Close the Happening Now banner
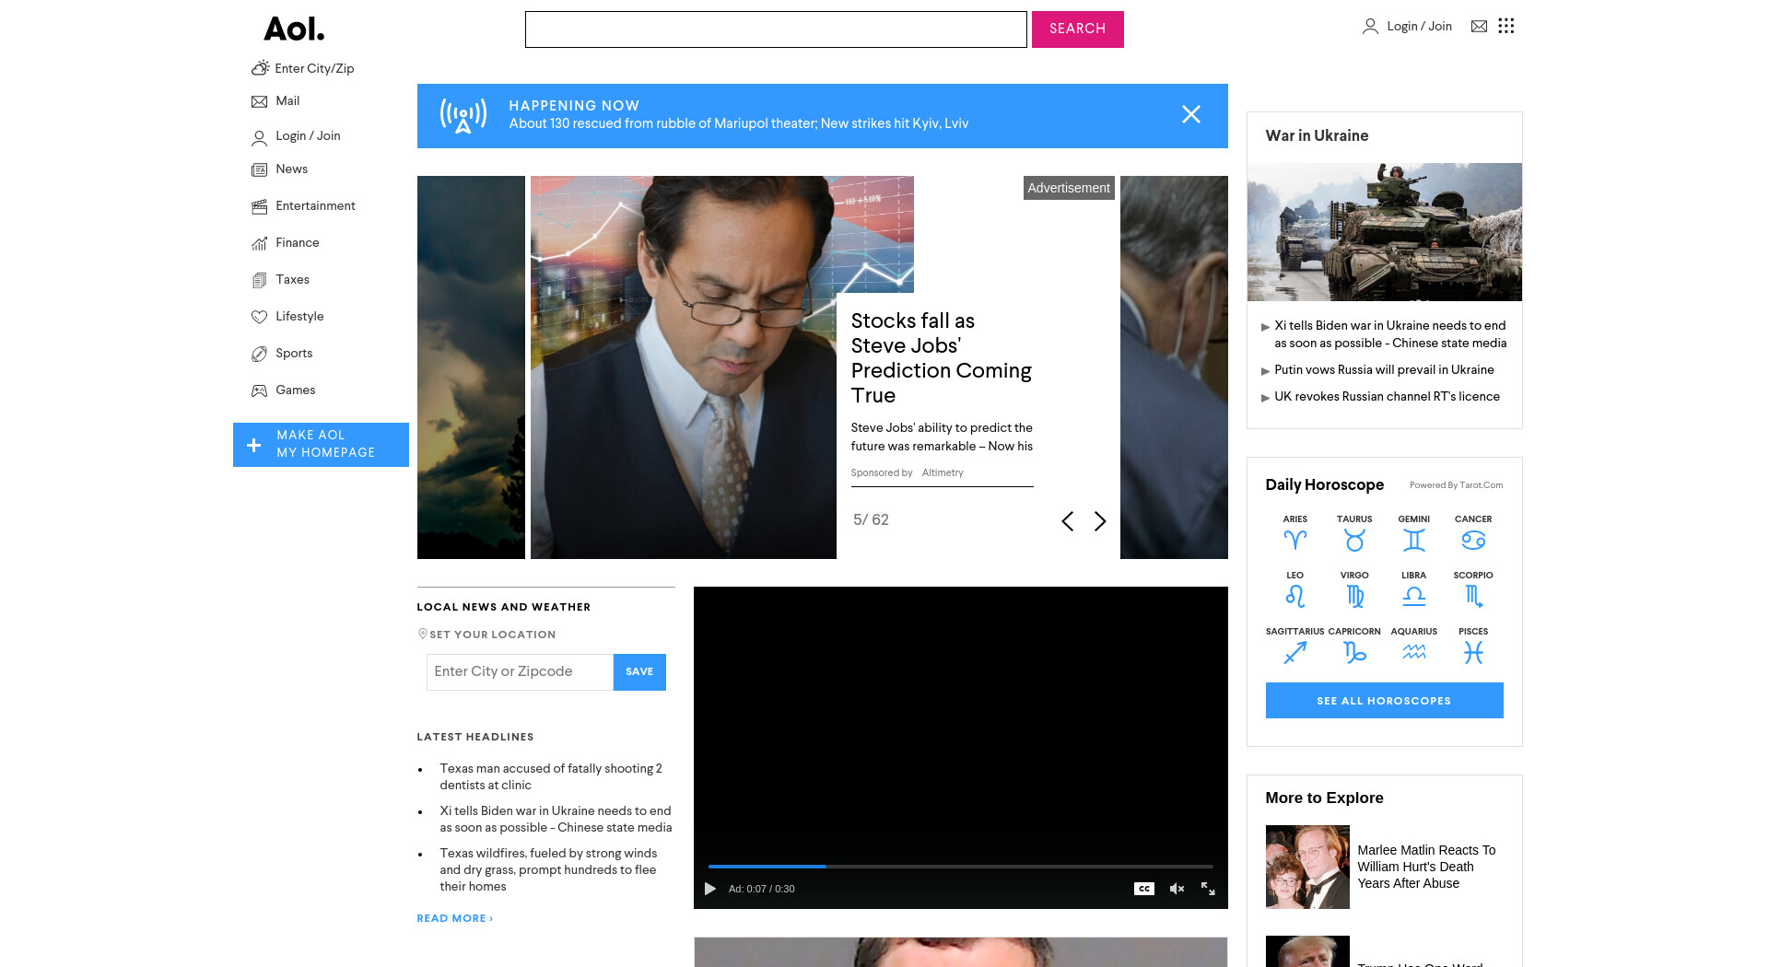This screenshot has height=967, width=1769. click(x=1191, y=114)
